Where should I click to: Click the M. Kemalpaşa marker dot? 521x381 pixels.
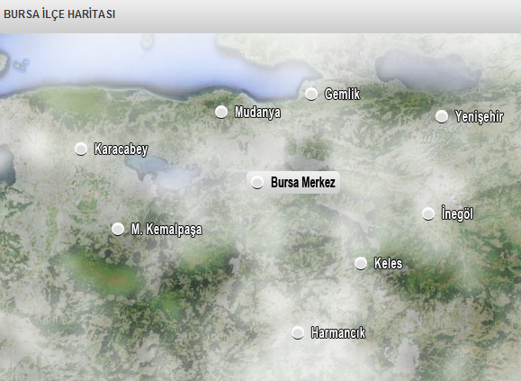118,229
